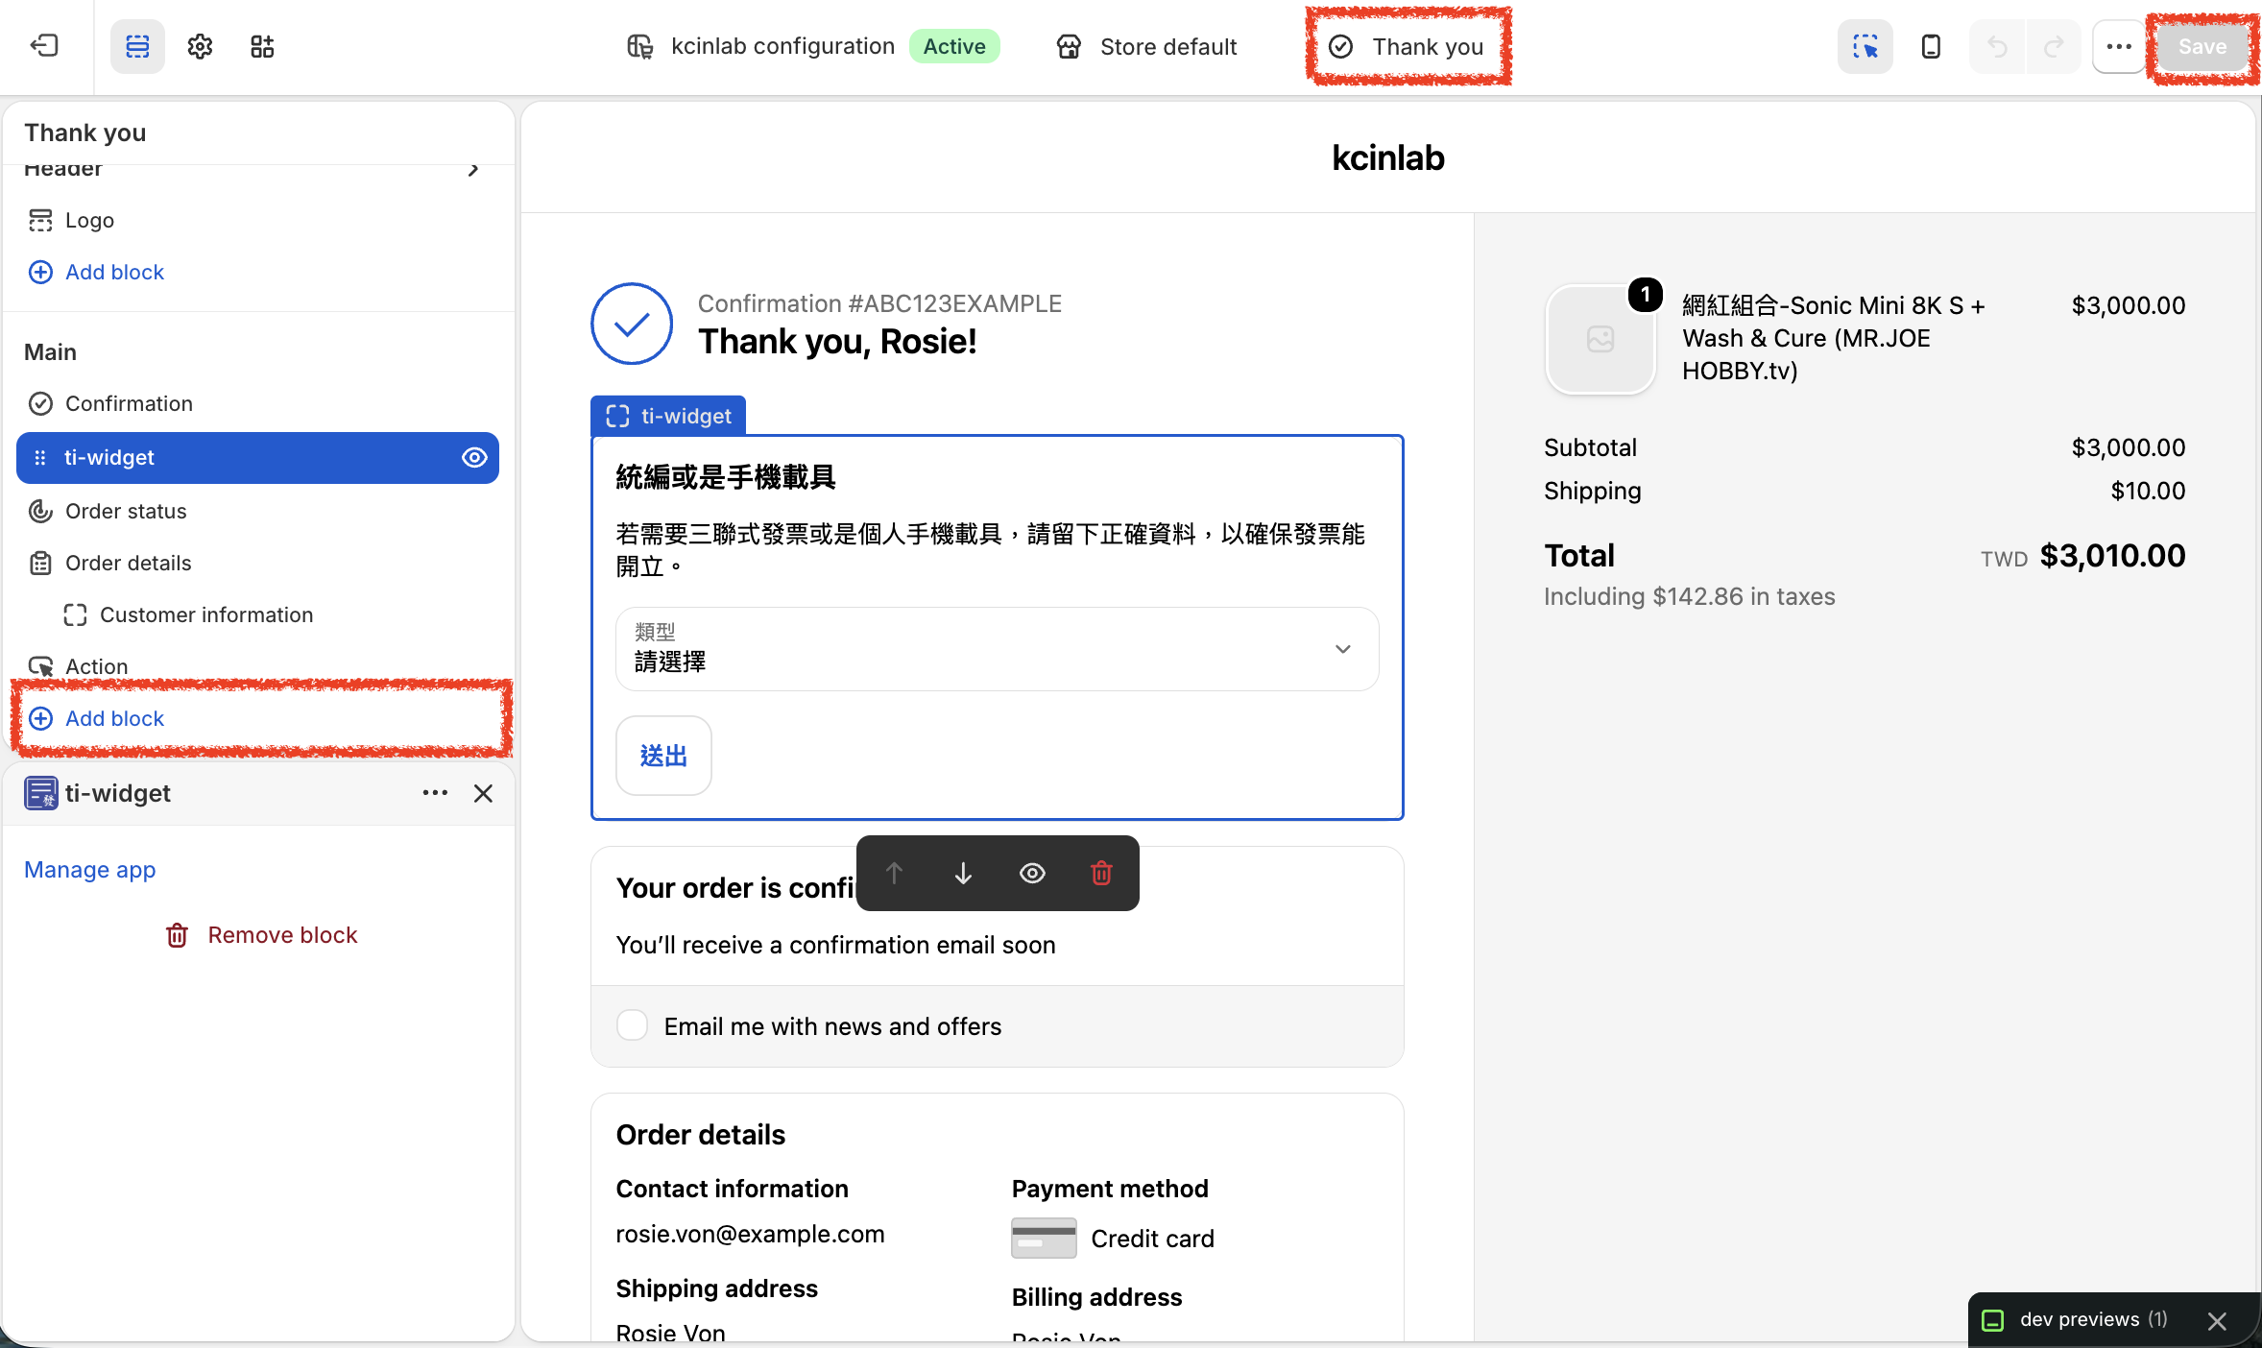Click the 送出 submit button
Screen dimensions: 2262x1348
(x=663, y=756)
